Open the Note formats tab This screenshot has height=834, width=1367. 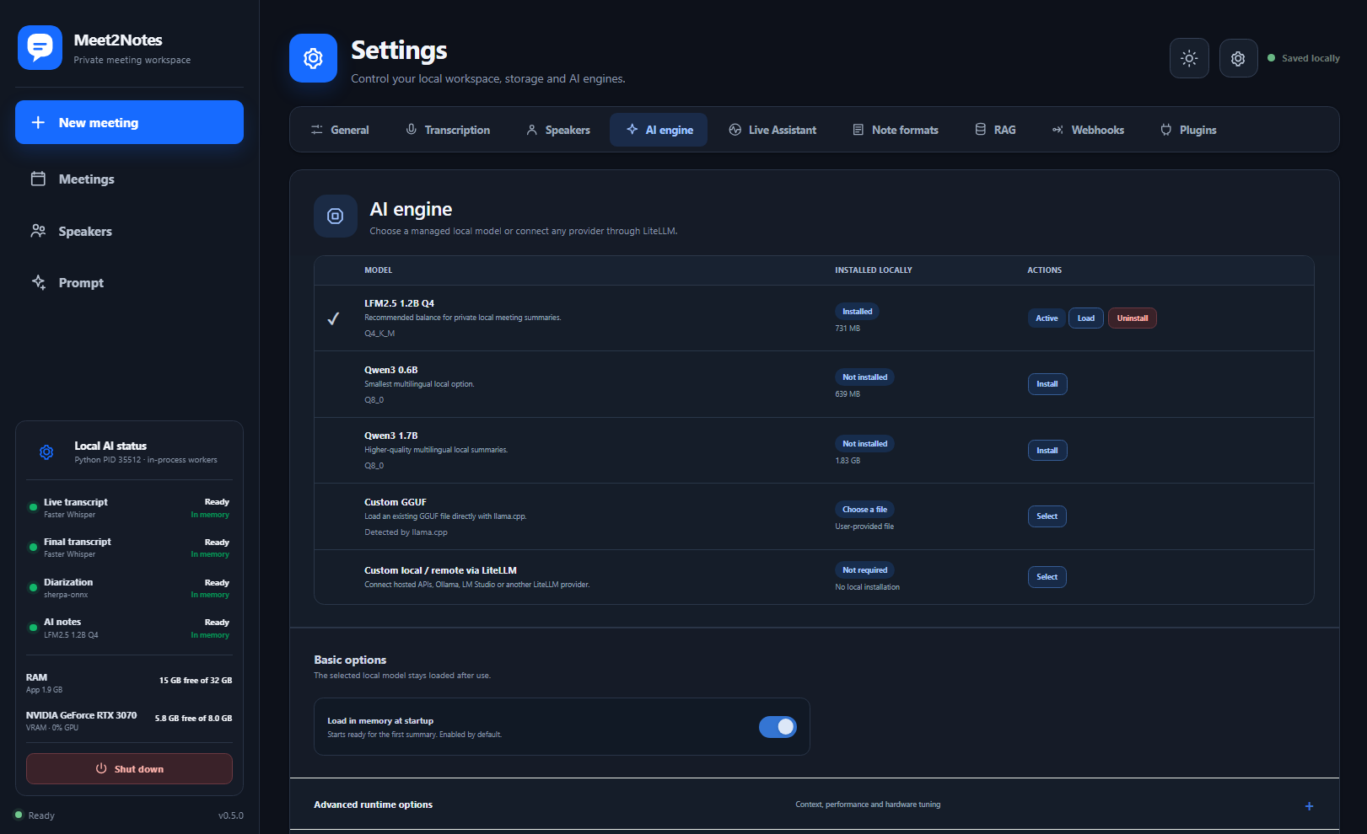(896, 130)
